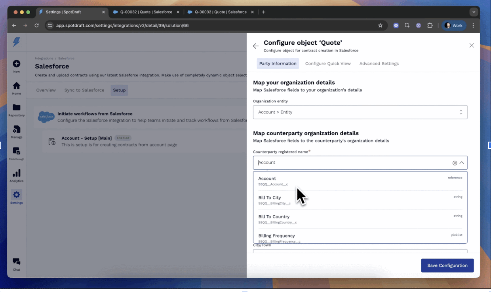Viewport: 491px width, 292px height.
Task: Click Integrations breadcrumb link
Action: (44, 59)
